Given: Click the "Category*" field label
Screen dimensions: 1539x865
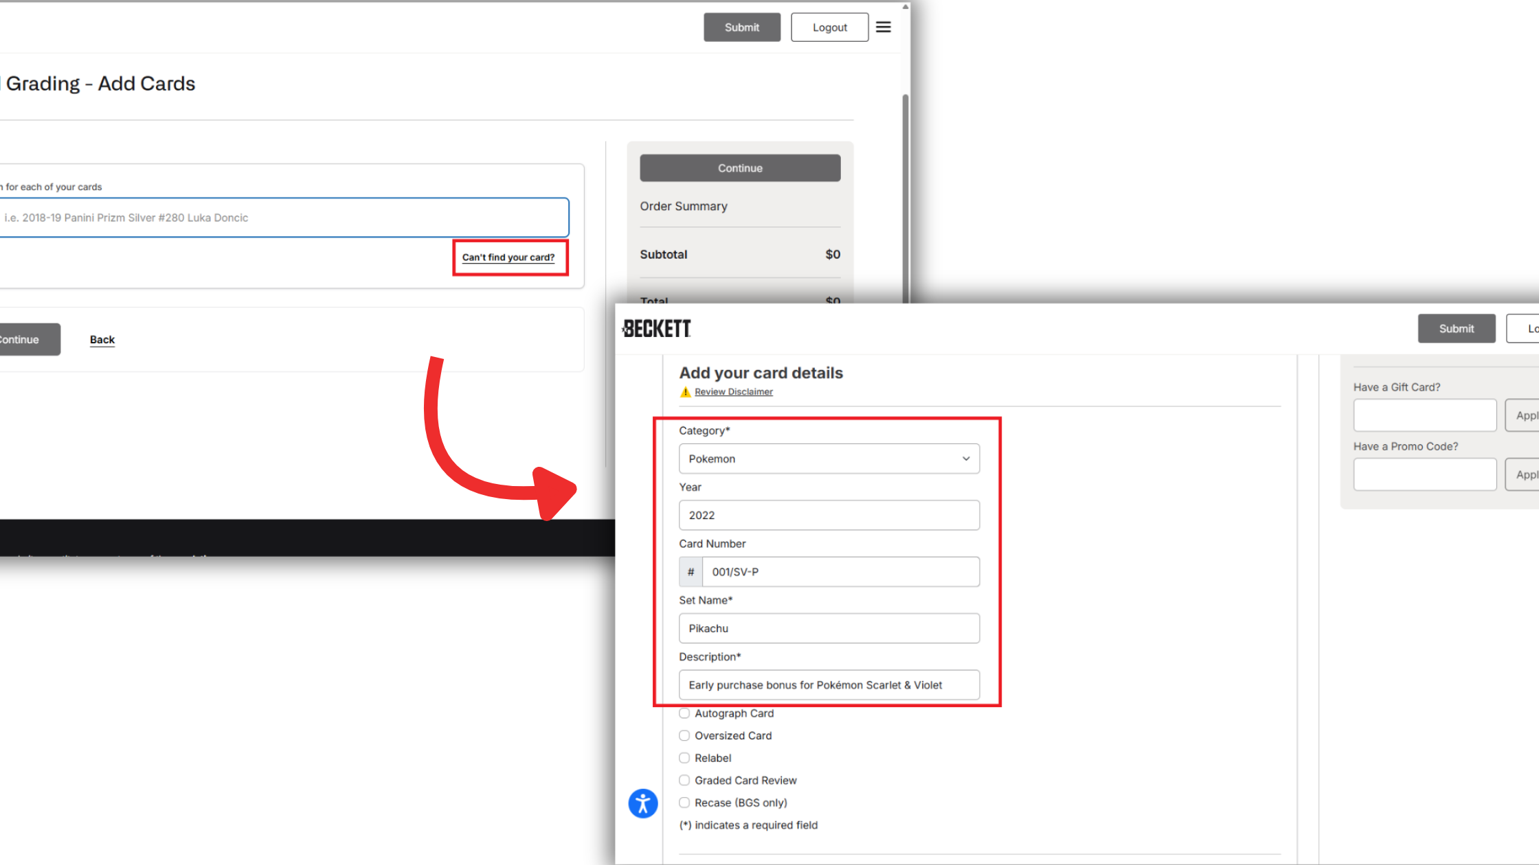Looking at the screenshot, I should [704, 430].
